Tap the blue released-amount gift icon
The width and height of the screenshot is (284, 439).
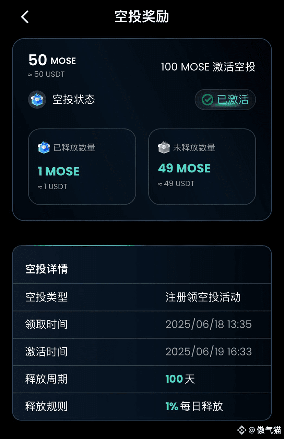coord(44,148)
